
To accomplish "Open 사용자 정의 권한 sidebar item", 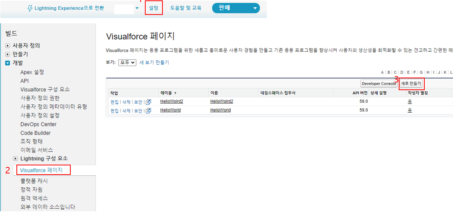I will pos(40,98).
